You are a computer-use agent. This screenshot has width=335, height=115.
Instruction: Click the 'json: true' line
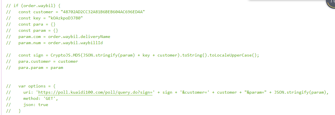coord(27,105)
